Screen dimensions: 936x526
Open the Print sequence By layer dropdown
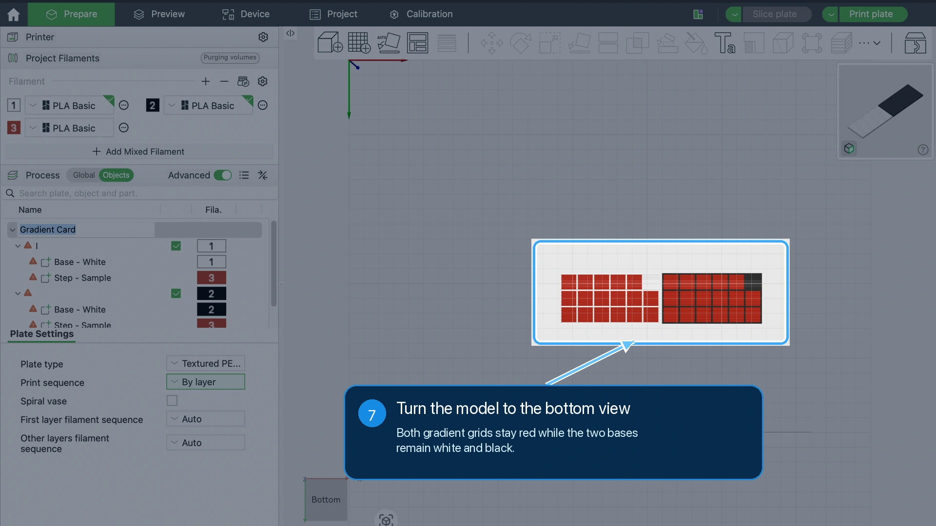(x=206, y=382)
